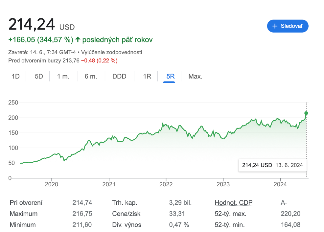324x232 pixels.
Task: Click the green endpoint dot on chart
Action: point(306,113)
